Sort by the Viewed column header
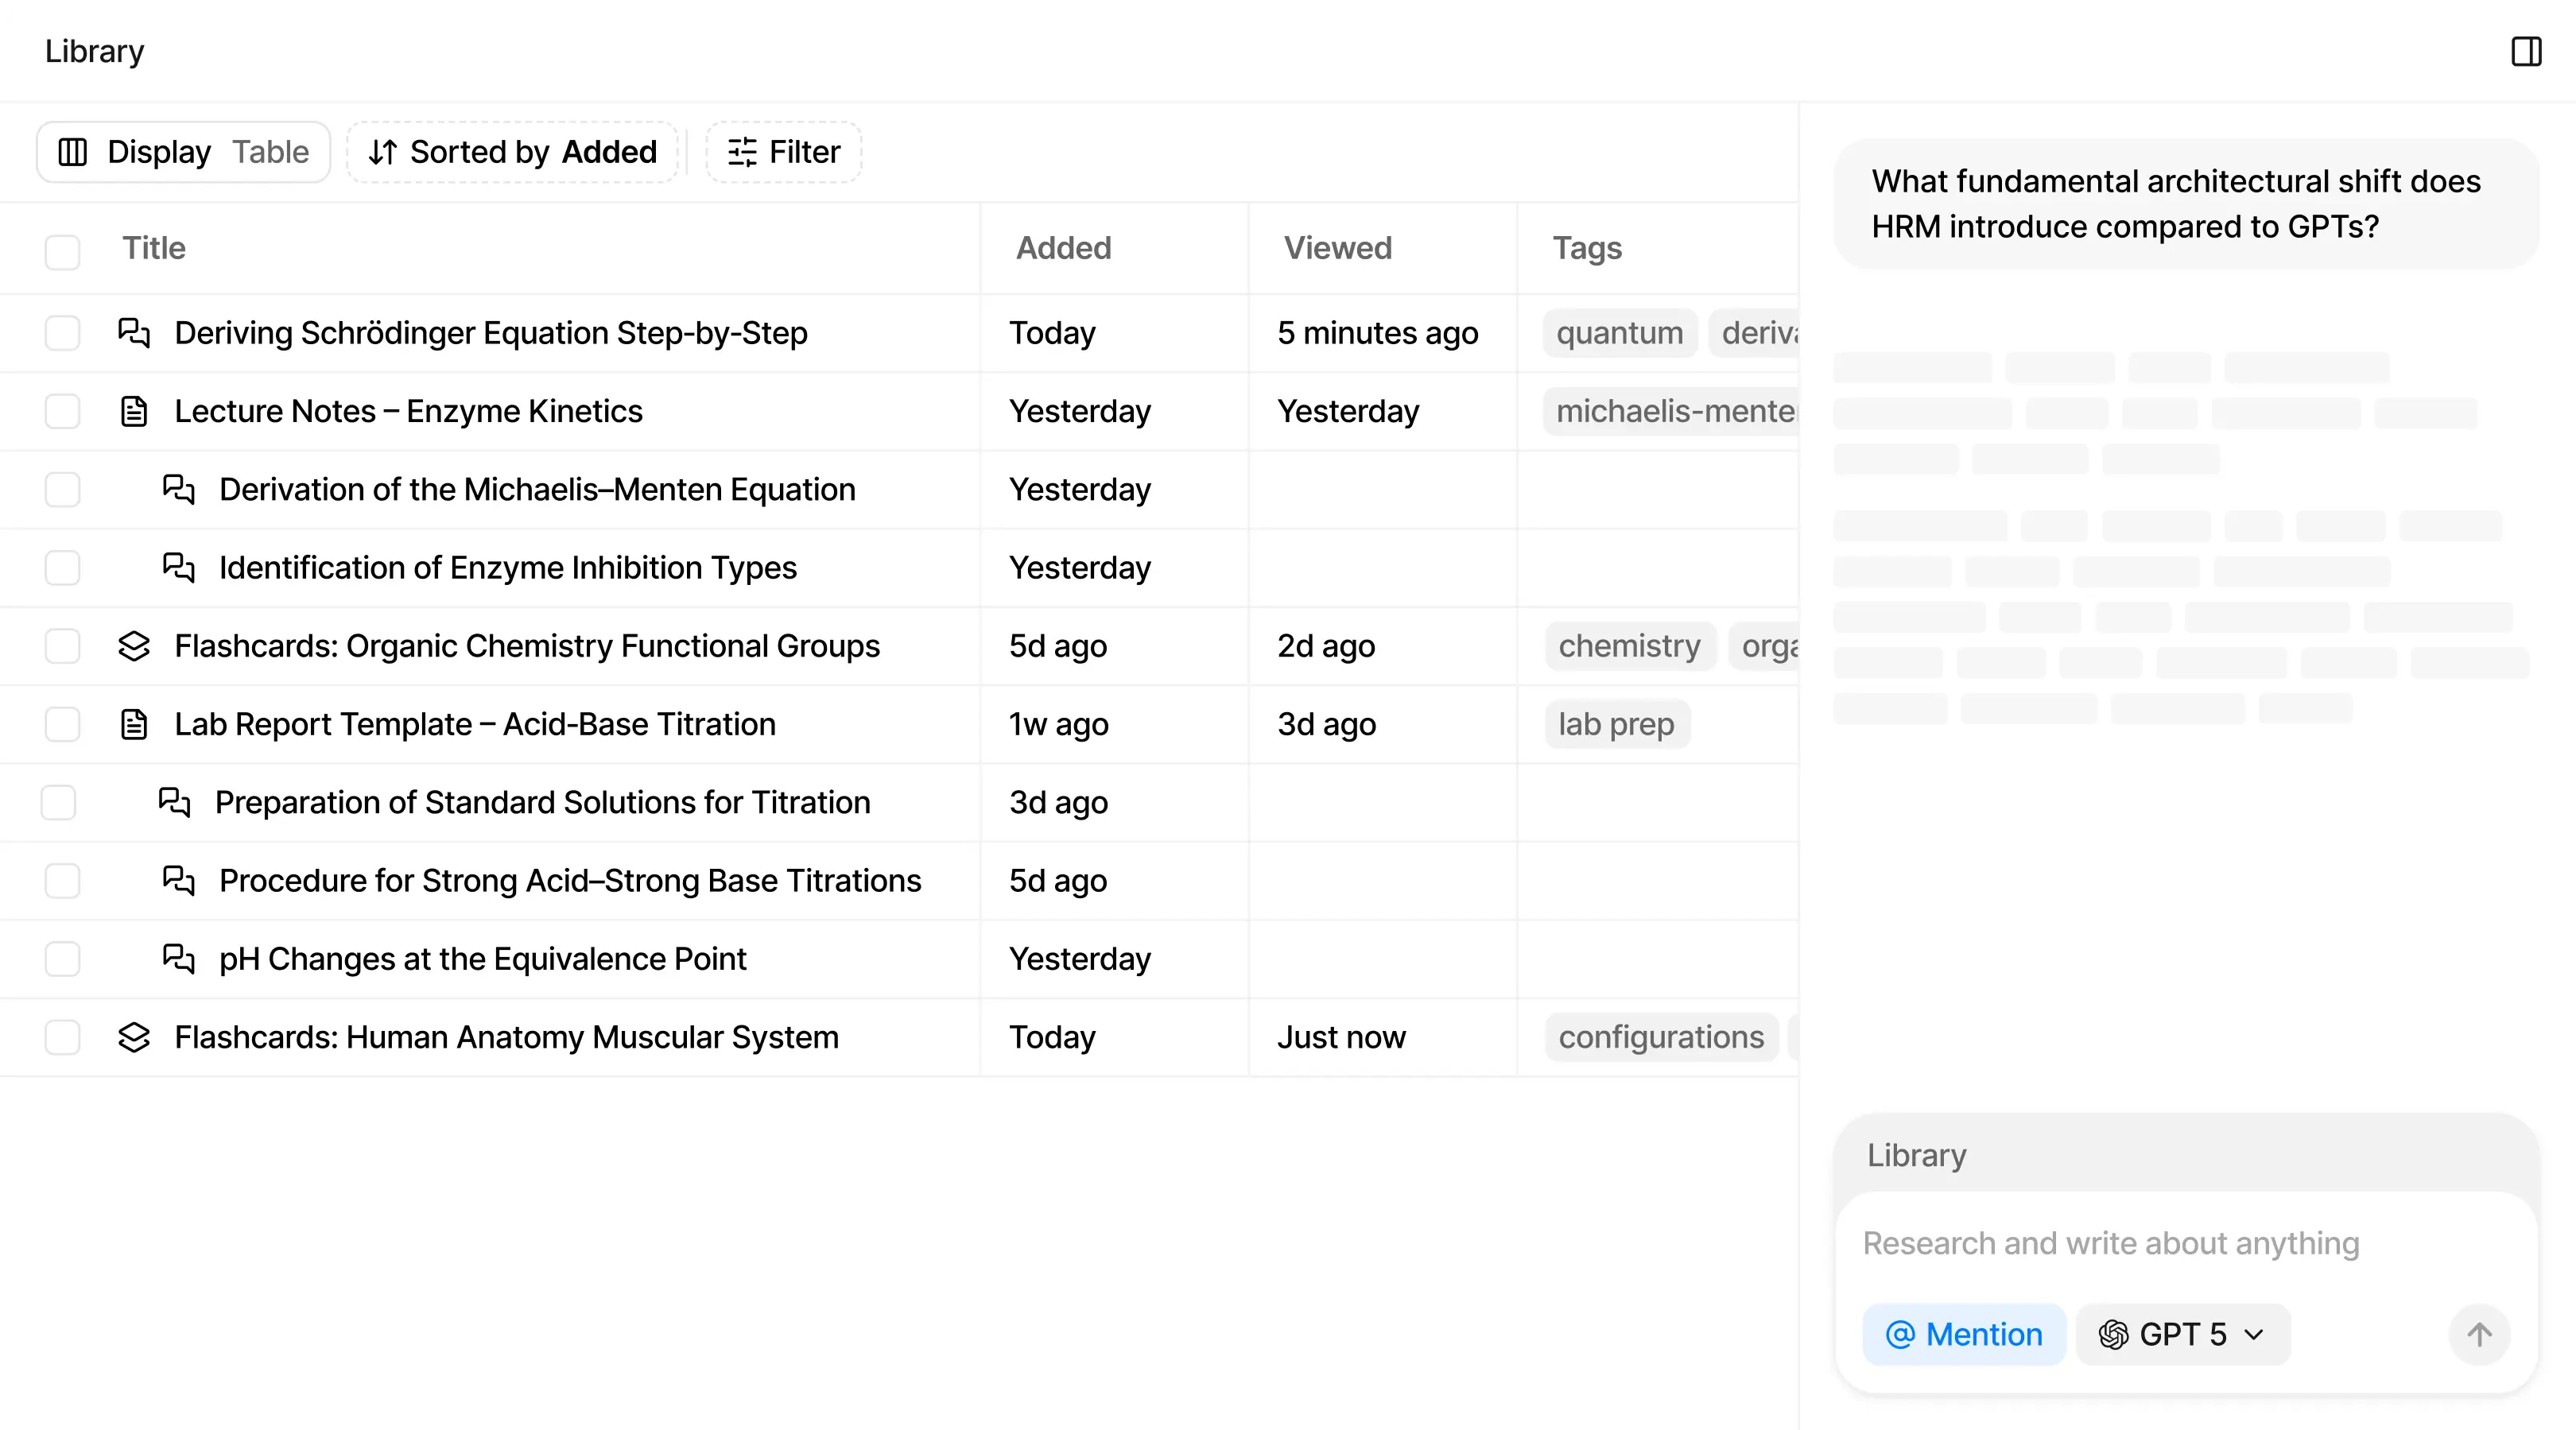The height and width of the screenshot is (1430, 2576). point(1337,248)
